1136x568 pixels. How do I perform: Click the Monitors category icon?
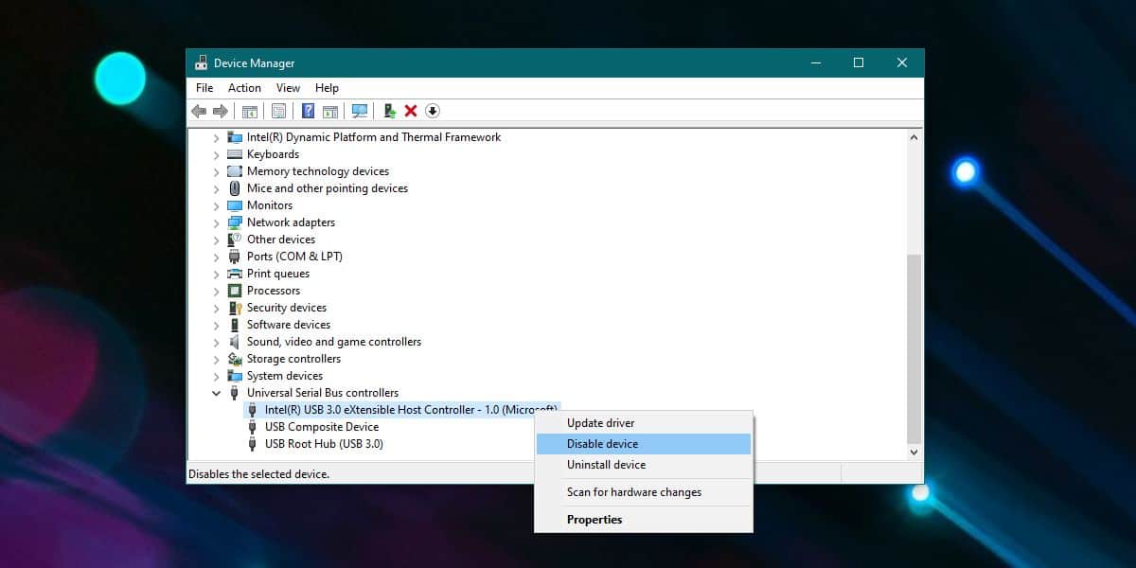[x=235, y=205]
